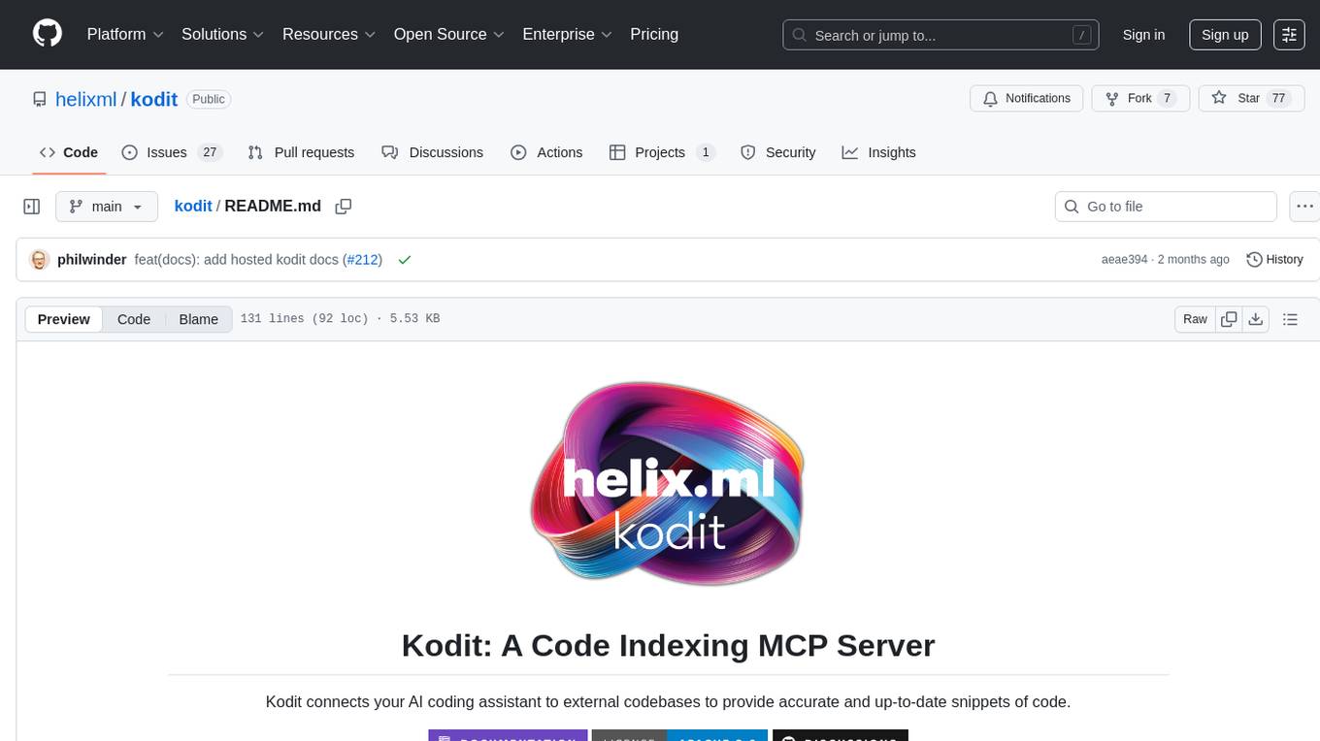This screenshot has height=741, width=1320.
Task: Open the Pricing page
Action: 654,34
